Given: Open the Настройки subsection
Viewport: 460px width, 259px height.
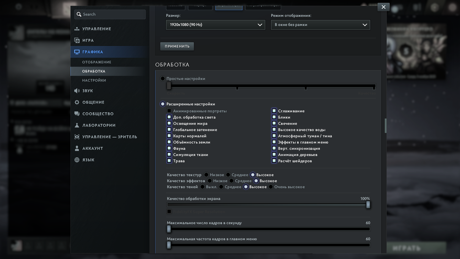Looking at the screenshot, I should point(94,80).
